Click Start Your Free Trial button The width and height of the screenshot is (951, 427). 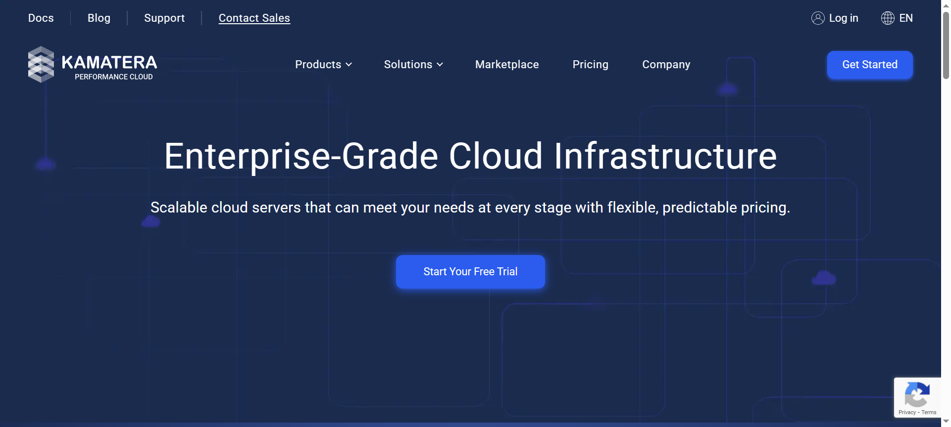(470, 272)
